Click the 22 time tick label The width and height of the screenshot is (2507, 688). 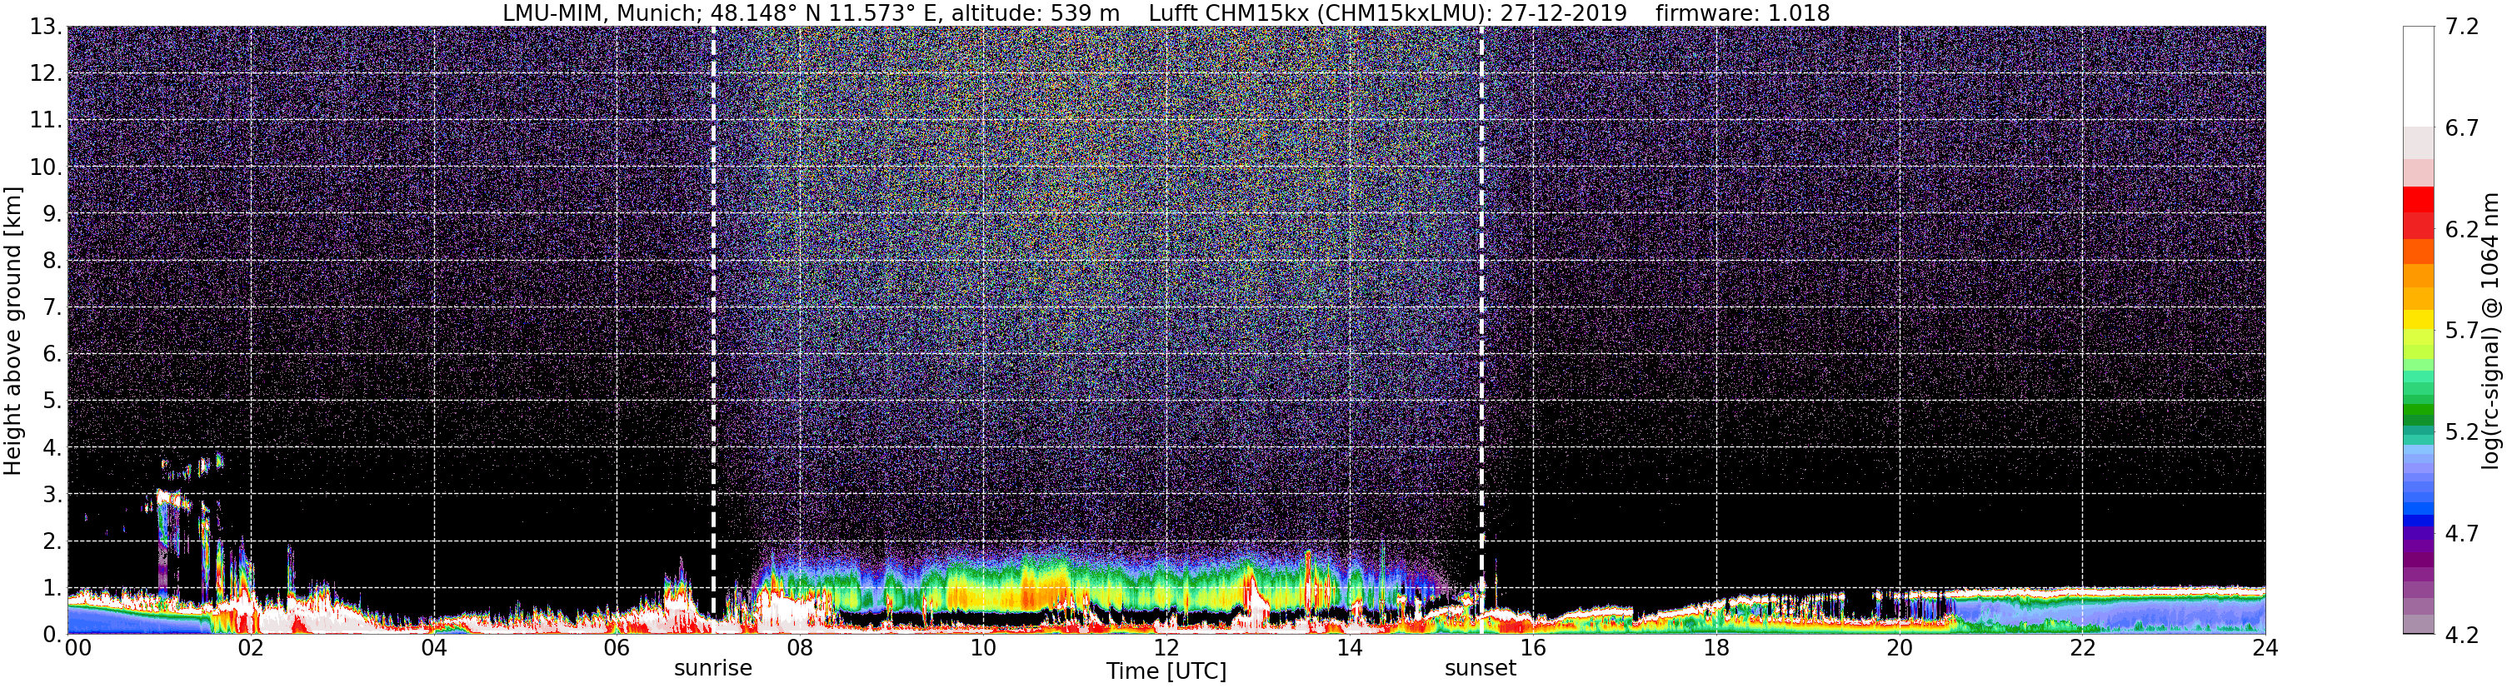[2082, 648]
